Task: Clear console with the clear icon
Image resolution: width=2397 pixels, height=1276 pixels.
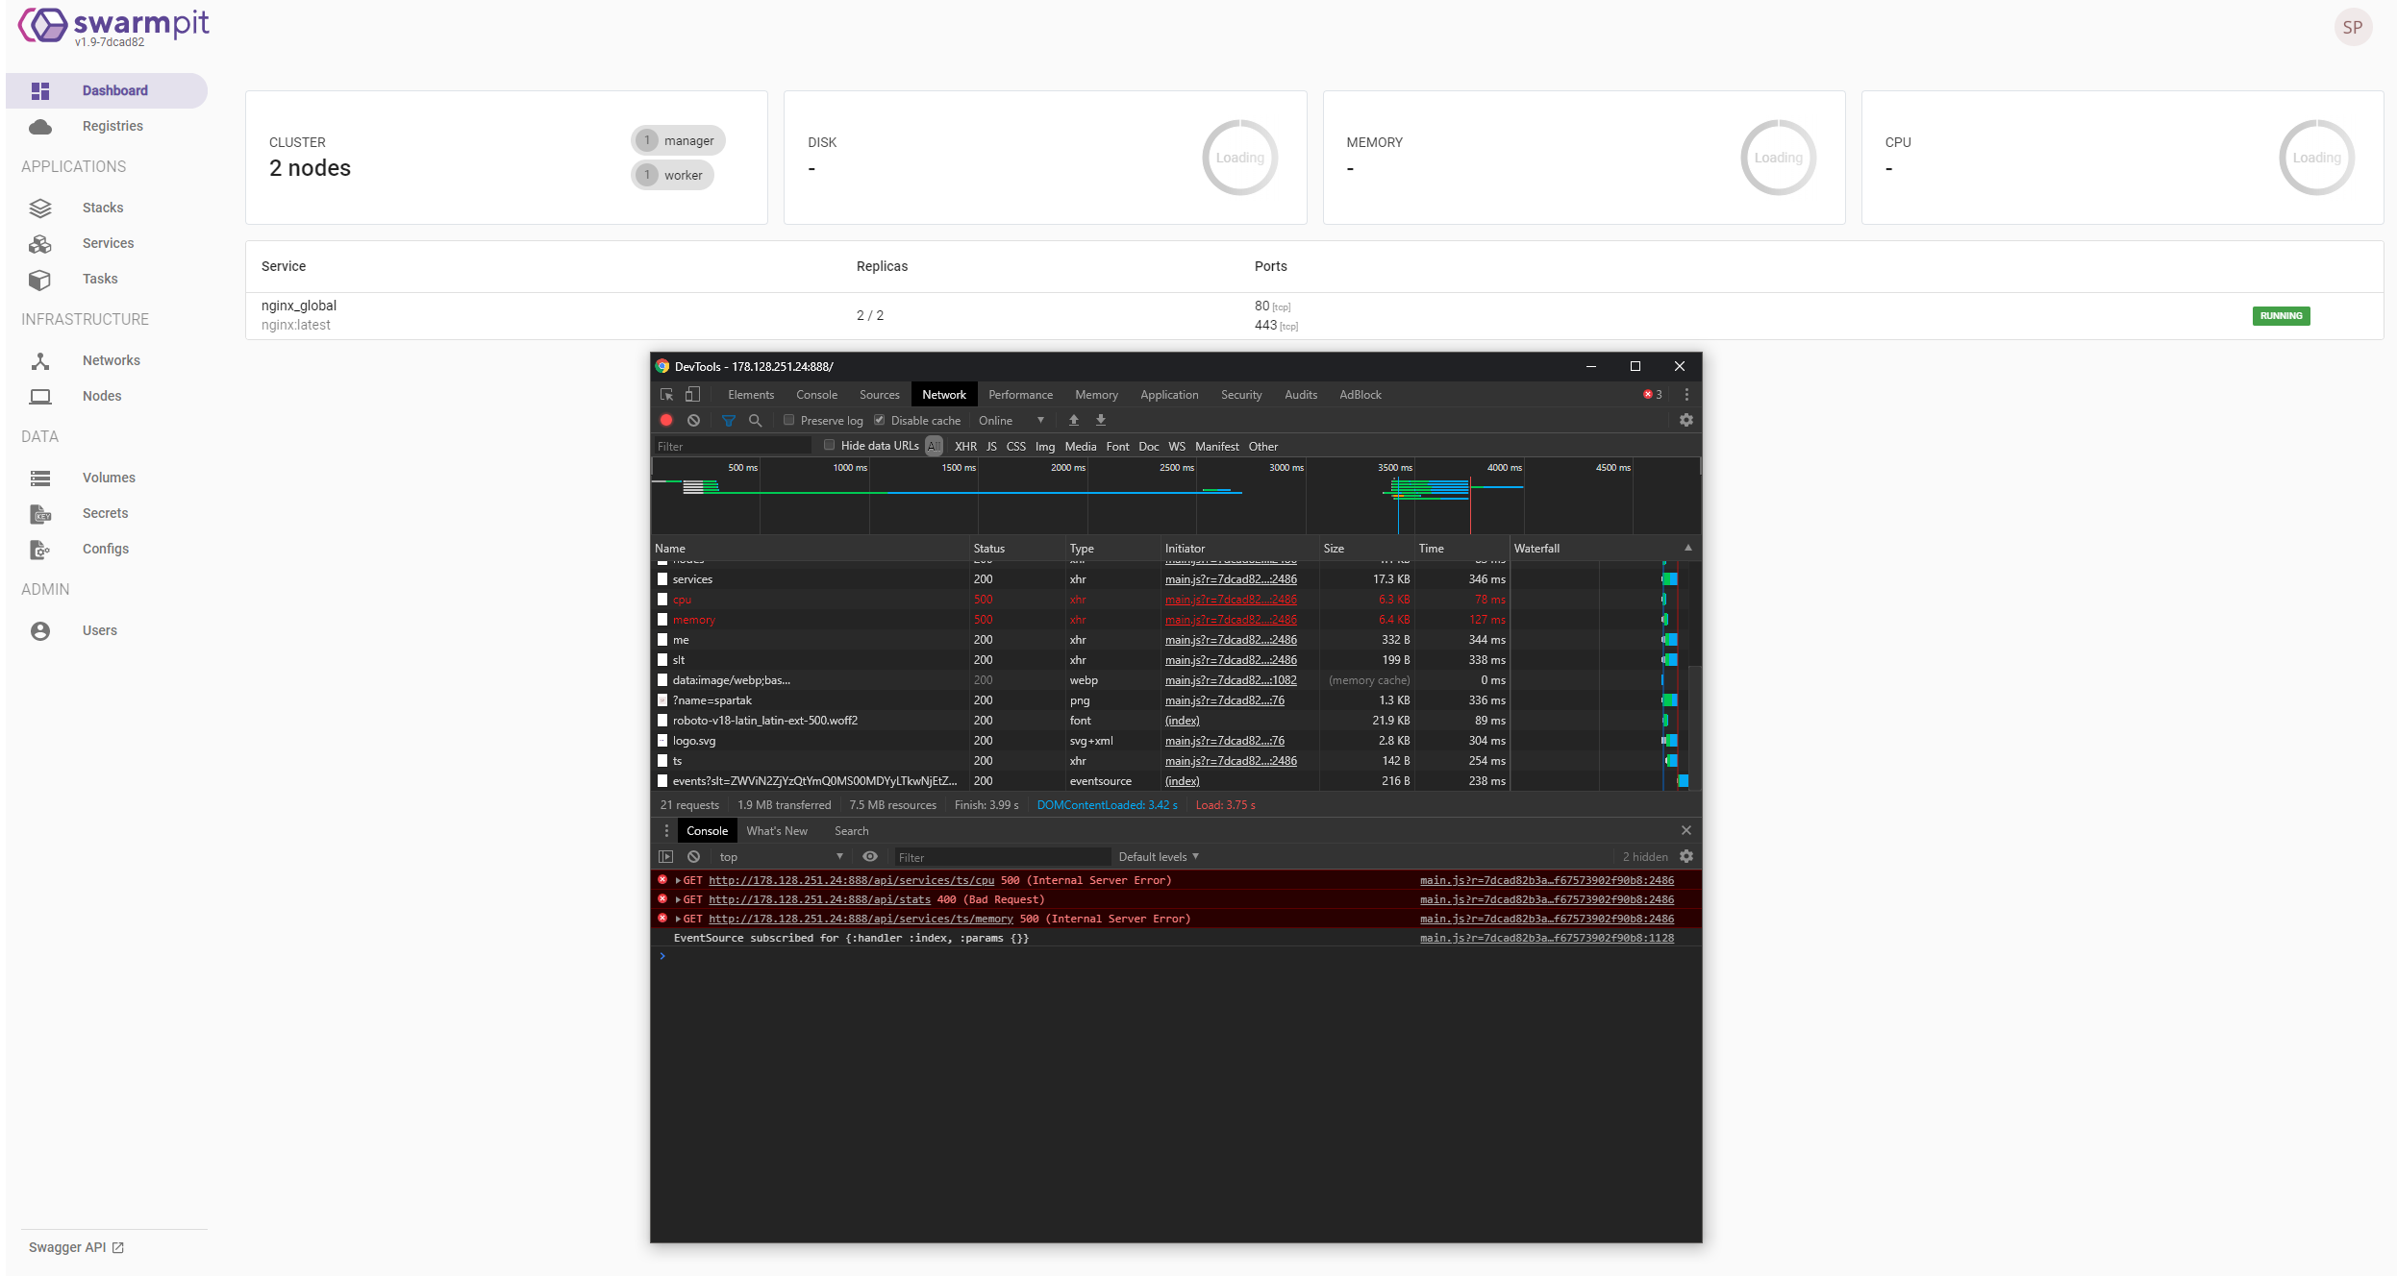Action: click(693, 856)
